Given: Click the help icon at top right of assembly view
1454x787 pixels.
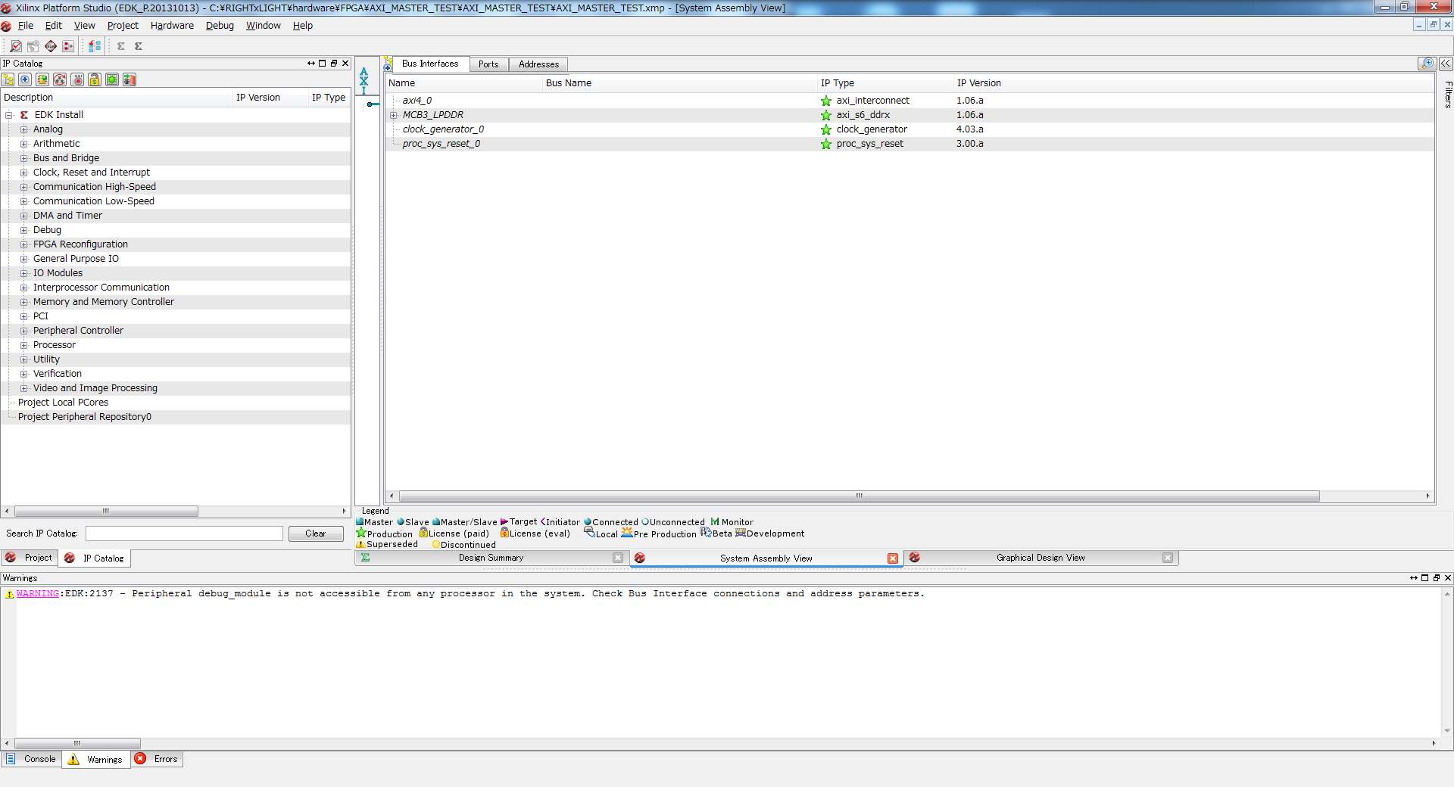Looking at the screenshot, I should click(x=1427, y=64).
